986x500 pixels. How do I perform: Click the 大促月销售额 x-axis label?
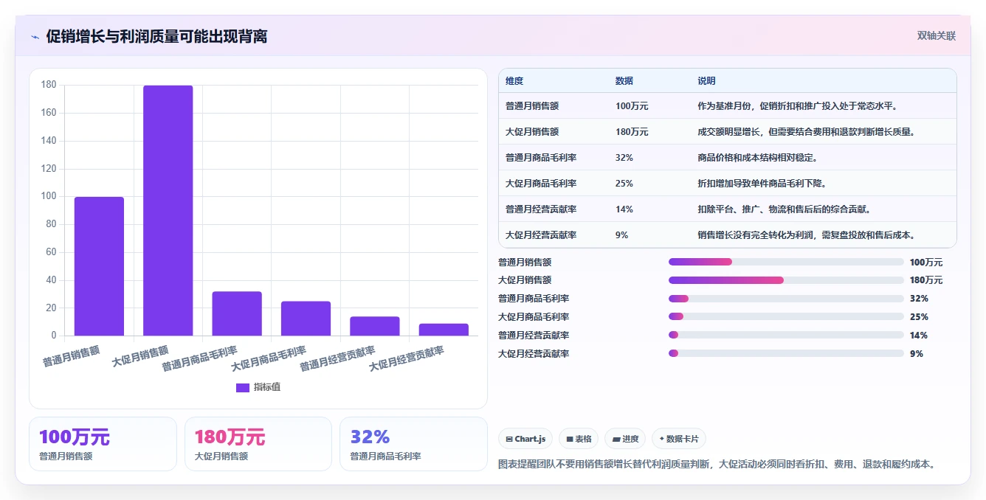point(141,357)
